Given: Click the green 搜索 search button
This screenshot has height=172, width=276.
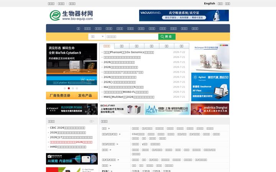Looking at the screenshot, I should point(167,37).
